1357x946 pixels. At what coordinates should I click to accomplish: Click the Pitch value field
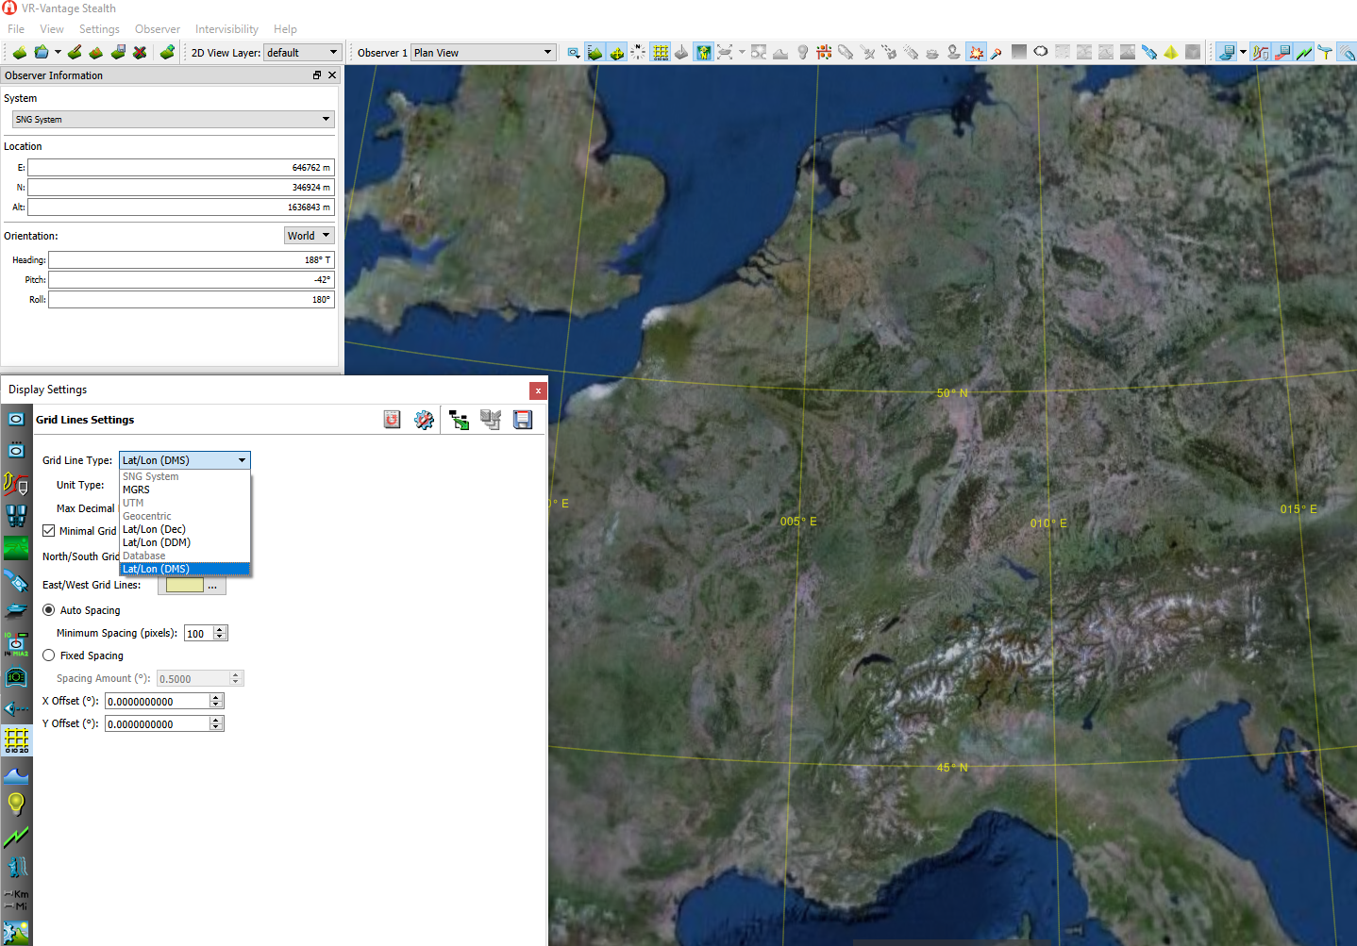point(192,279)
